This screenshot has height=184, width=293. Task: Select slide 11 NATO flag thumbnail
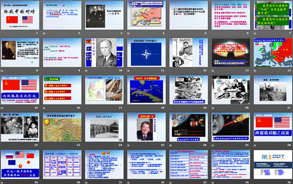point(146,52)
